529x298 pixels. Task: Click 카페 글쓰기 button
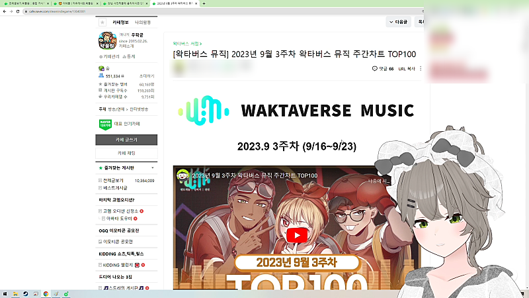(126, 140)
